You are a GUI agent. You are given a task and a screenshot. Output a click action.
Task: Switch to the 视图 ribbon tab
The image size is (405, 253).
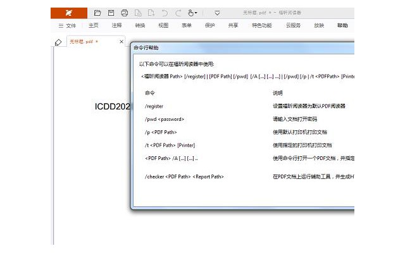point(163,25)
